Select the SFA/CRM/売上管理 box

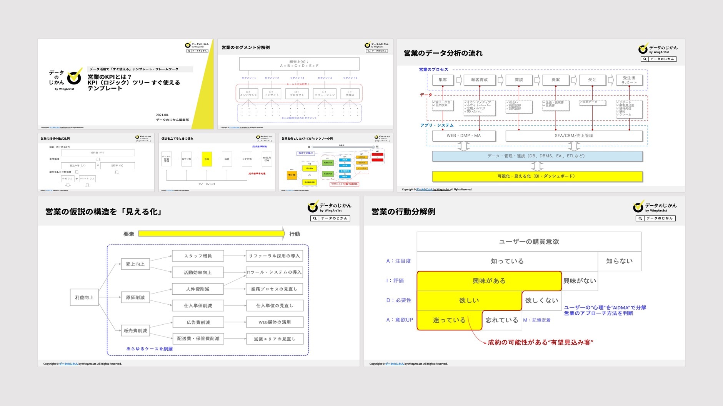(574, 136)
